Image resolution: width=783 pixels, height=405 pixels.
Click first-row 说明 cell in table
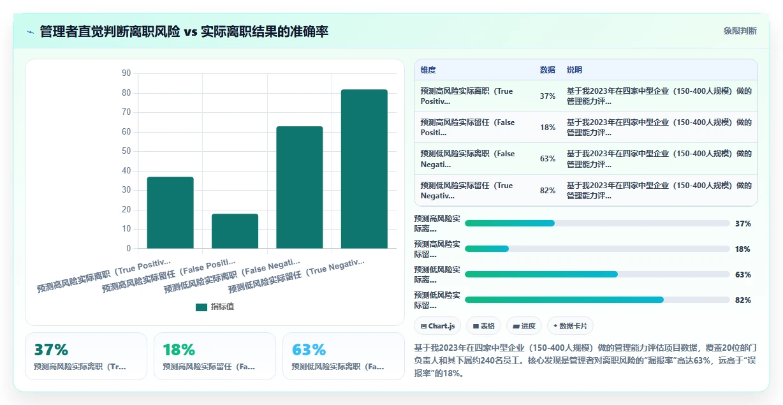[659, 96]
